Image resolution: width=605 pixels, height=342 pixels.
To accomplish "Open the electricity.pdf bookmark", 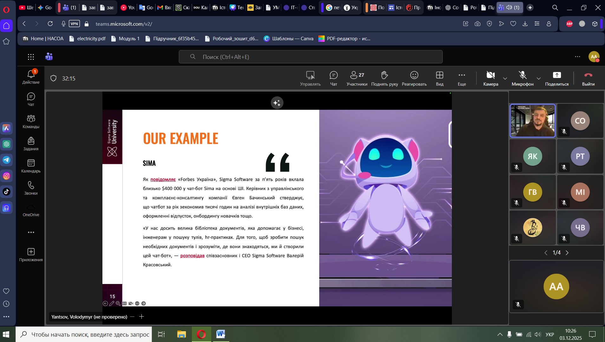I will (x=88, y=39).
